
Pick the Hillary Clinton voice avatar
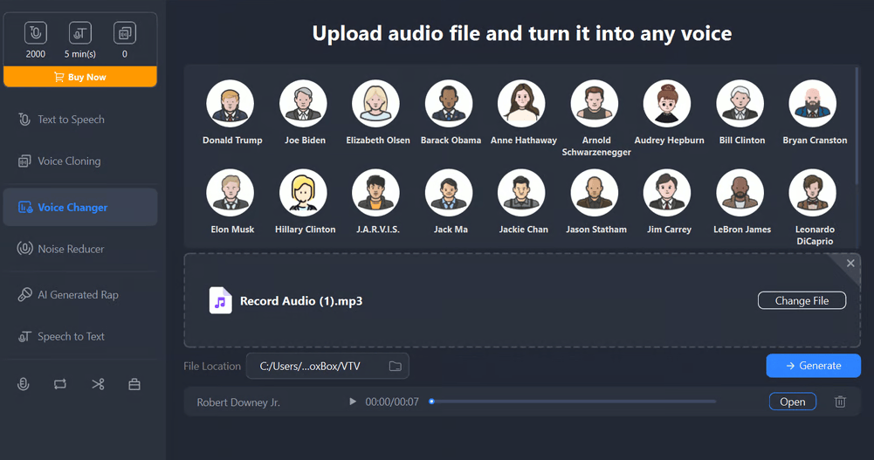303,193
